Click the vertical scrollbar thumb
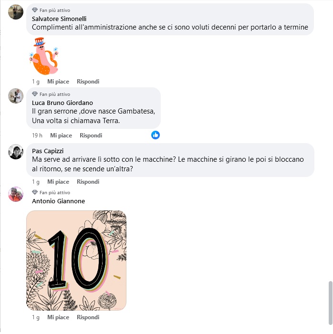Image resolution: width=333 pixels, height=334 pixels. point(331,303)
